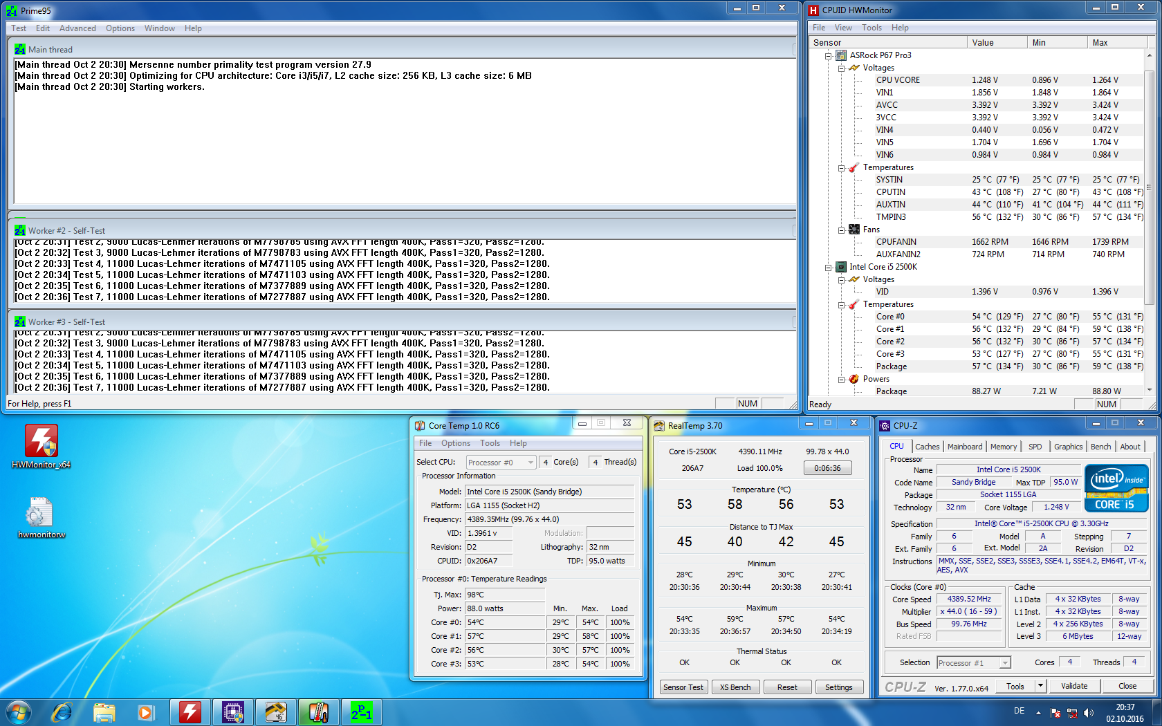Click the RealTemp title bar icon
Screen dimensions: 1162x726
[x=659, y=425]
